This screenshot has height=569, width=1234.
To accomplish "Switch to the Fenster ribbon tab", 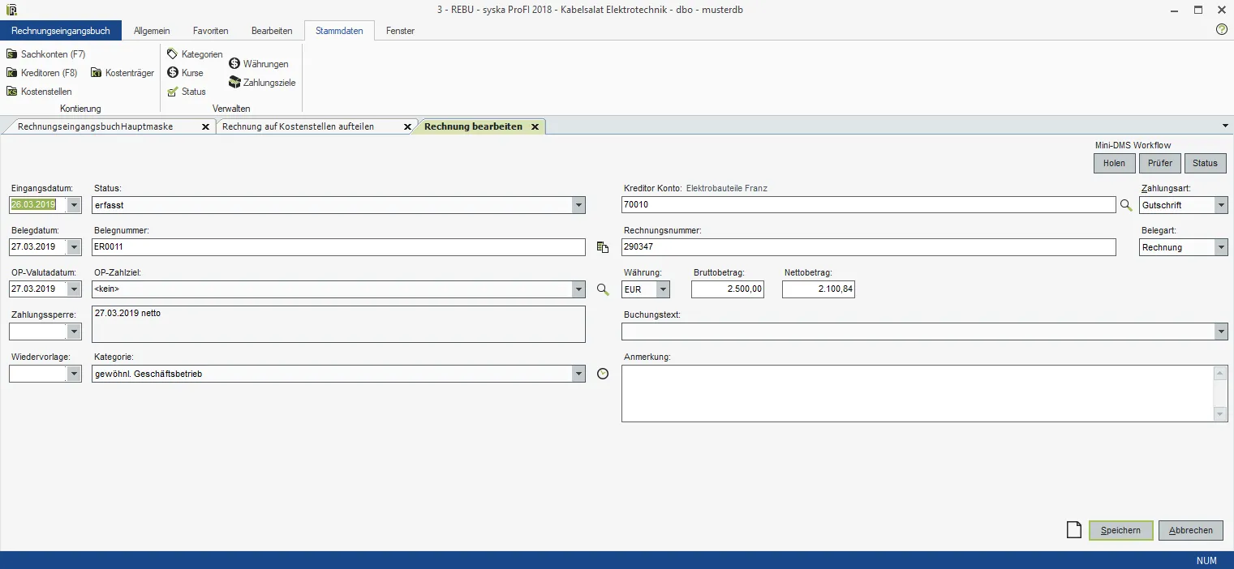I will pos(400,31).
